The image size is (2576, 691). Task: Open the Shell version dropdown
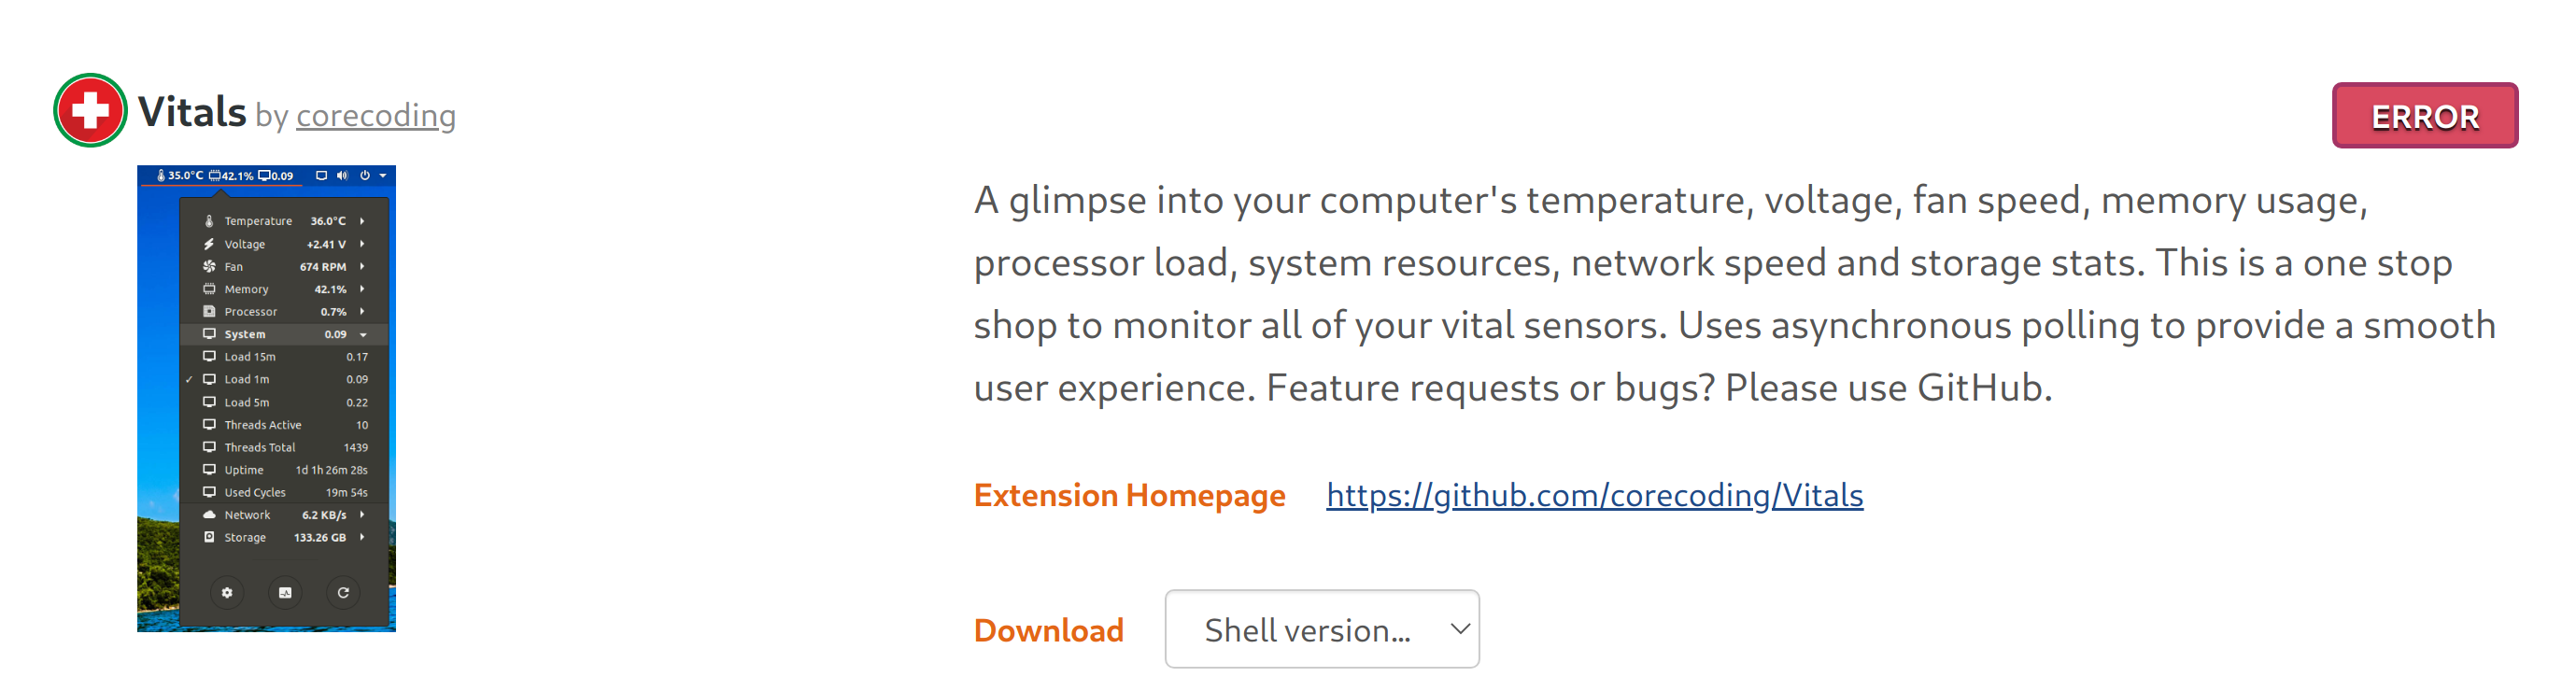click(x=1322, y=628)
